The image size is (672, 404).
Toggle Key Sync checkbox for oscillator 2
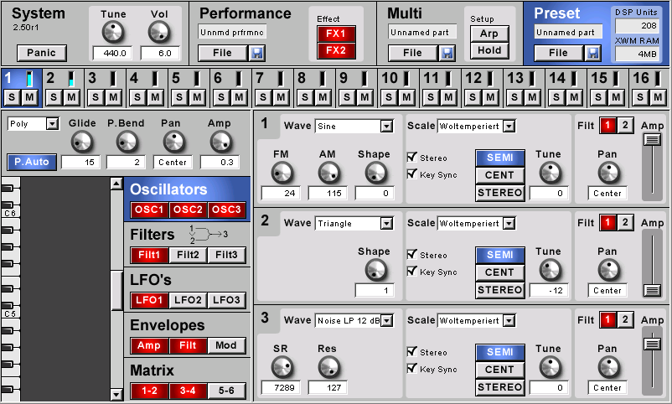412,271
